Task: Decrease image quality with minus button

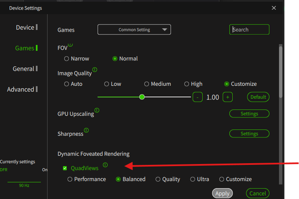Action: (x=197, y=97)
